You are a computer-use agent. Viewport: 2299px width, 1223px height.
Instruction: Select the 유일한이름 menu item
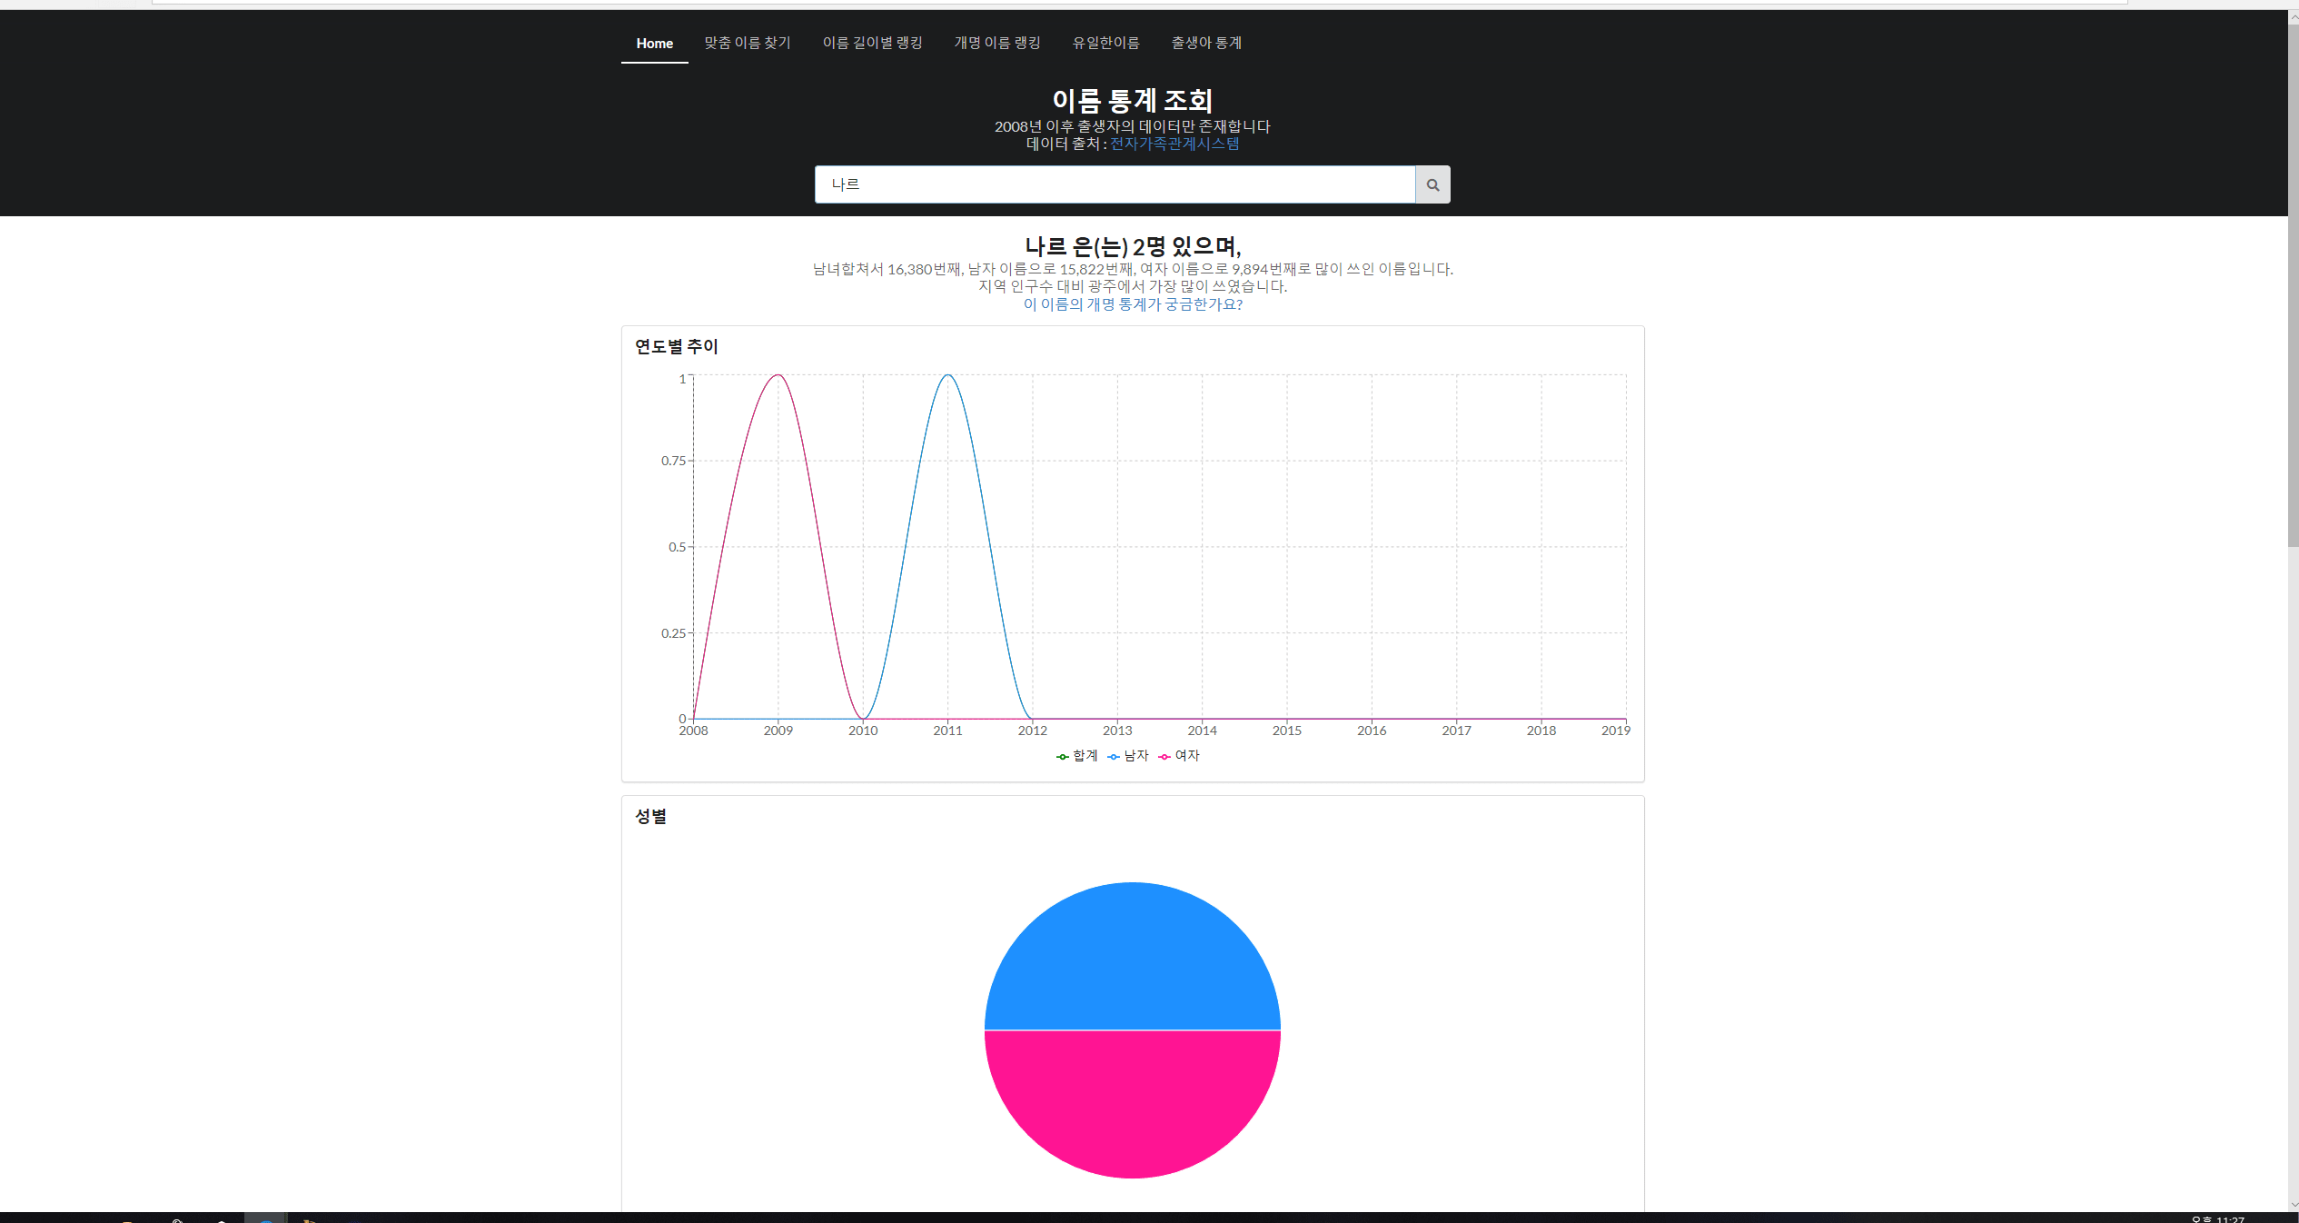(1105, 43)
